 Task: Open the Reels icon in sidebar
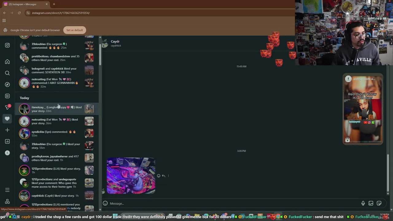pos(7,96)
